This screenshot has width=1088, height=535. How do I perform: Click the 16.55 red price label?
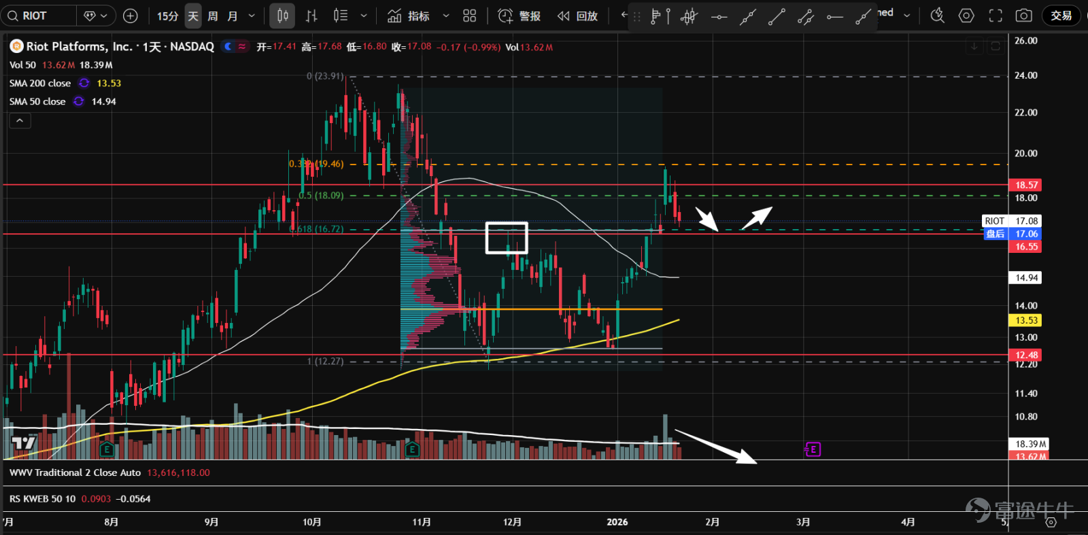[x=1026, y=247]
